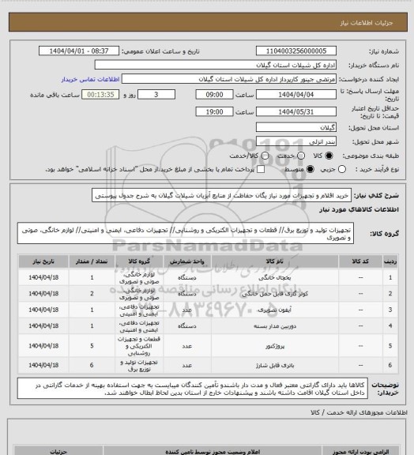This screenshot has width=414, height=455.
Task: Click the گروه کالا column header
Action: [139, 261]
